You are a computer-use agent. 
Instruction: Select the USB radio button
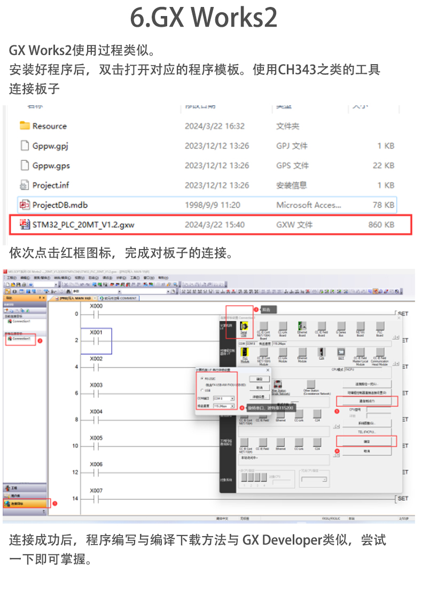[x=201, y=390]
